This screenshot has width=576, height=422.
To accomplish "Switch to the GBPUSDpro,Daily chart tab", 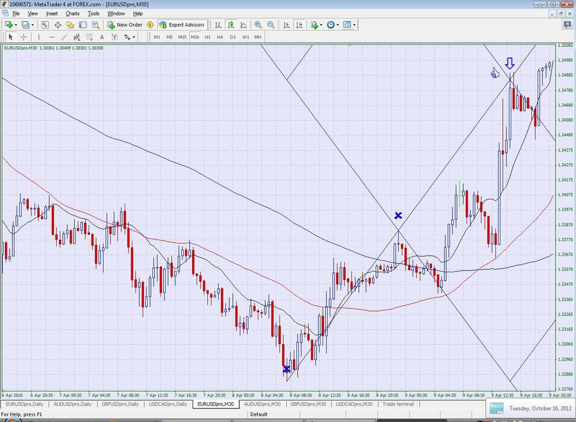I will [120, 404].
